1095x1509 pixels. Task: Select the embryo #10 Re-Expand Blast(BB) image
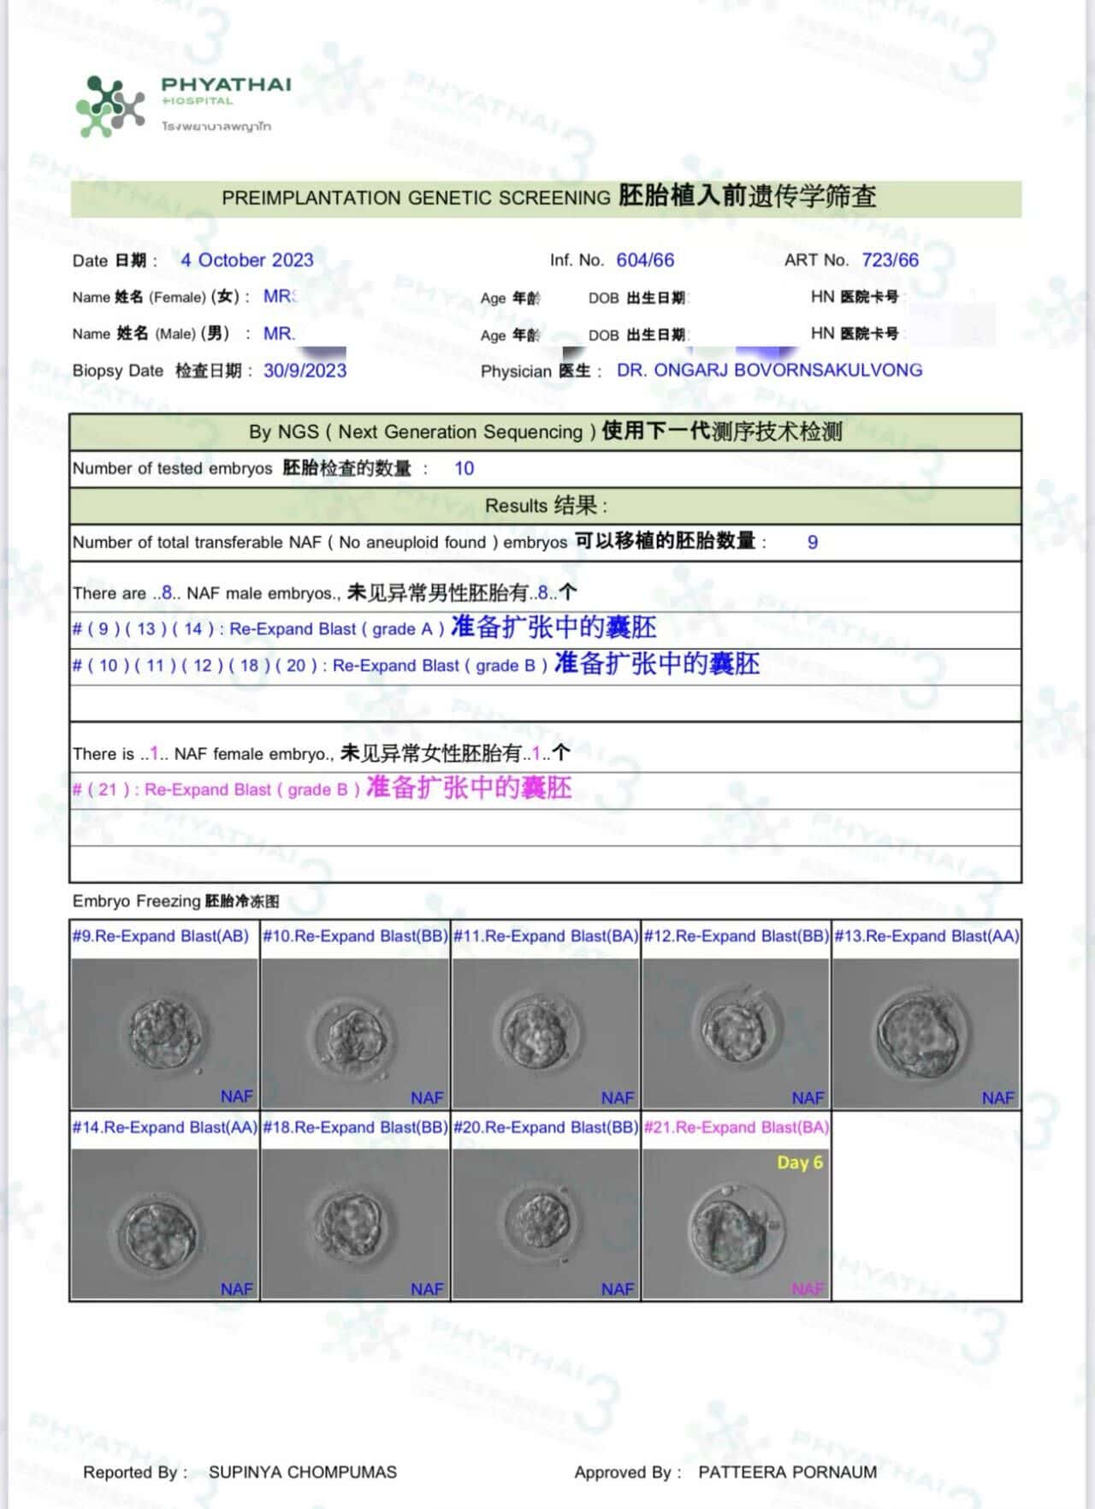tap(355, 1033)
